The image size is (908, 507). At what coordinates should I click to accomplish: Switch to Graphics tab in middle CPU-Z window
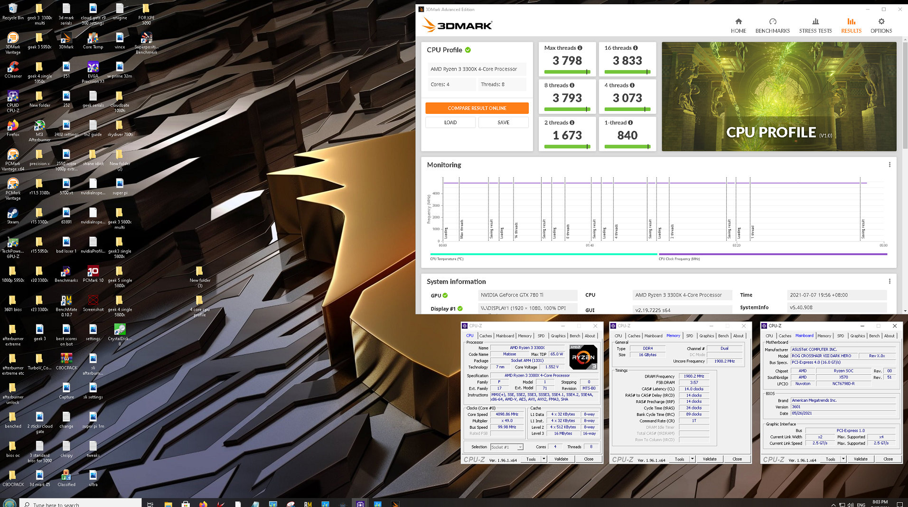tap(707, 335)
